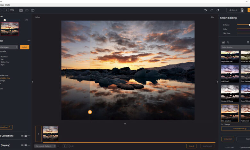250x150 pixels.
Task: Apply the Bright Blue Day look
Action: click(x=230, y=57)
